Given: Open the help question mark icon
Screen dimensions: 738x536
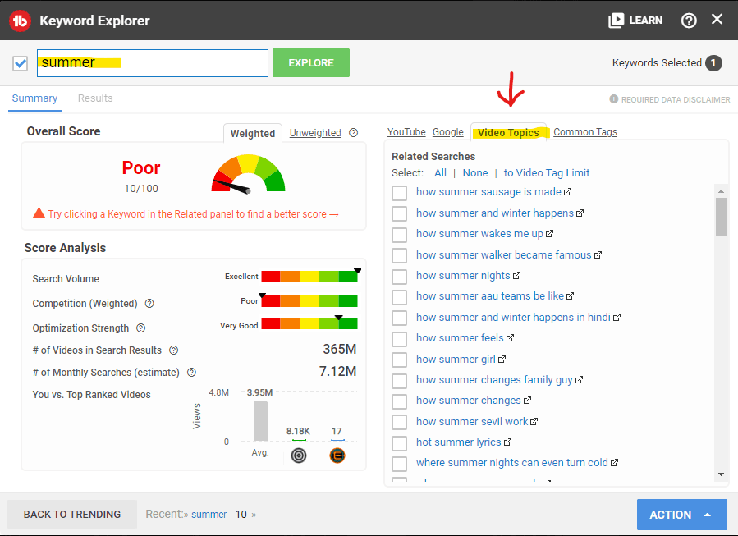Looking at the screenshot, I should 689,21.
